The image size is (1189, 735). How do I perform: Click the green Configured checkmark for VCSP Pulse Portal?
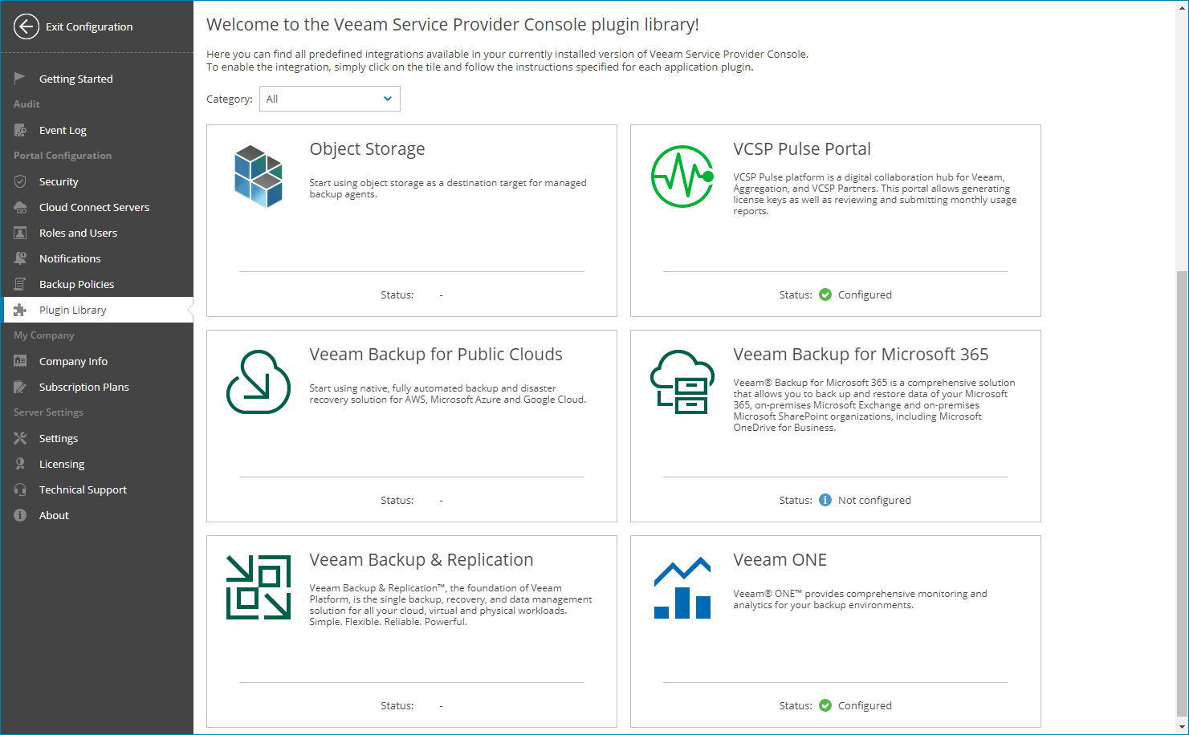(x=825, y=294)
